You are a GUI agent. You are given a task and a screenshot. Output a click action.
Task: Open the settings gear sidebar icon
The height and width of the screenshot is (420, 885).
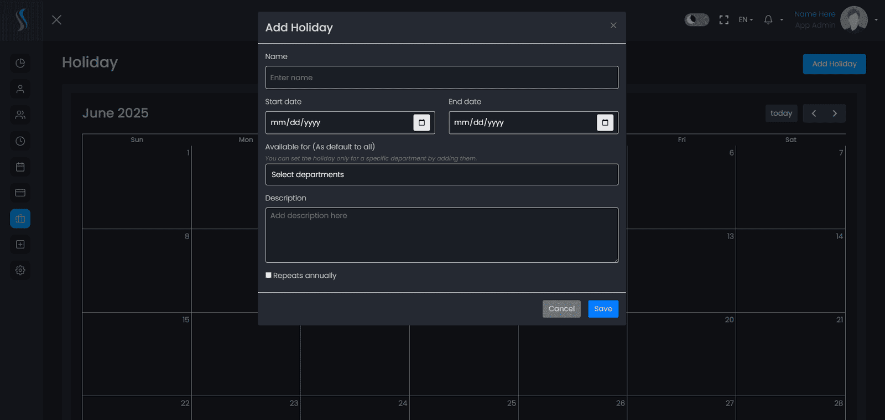(x=20, y=271)
